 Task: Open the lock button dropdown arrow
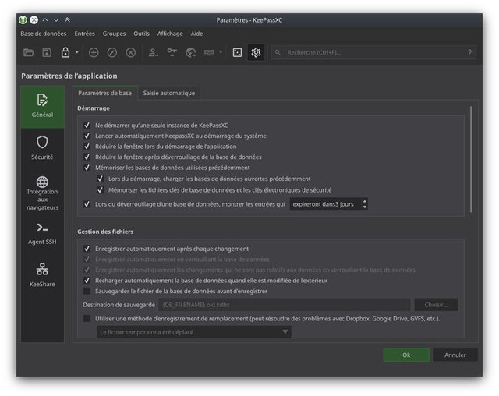point(76,52)
